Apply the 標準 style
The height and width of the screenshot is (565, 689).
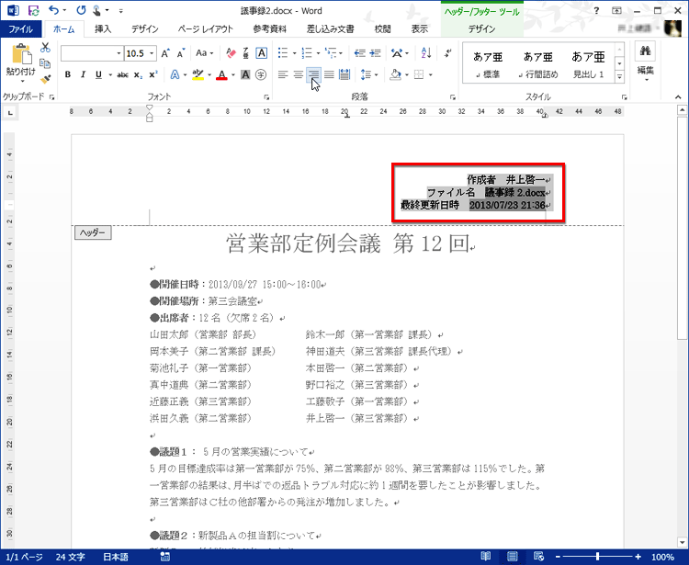(488, 64)
